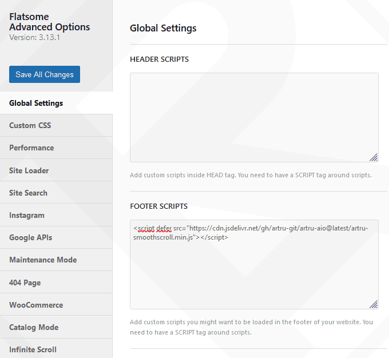Screen dimensions: 389x358
Task: Click into the Footer Scripts textarea
Action: [x=254, y=264]
